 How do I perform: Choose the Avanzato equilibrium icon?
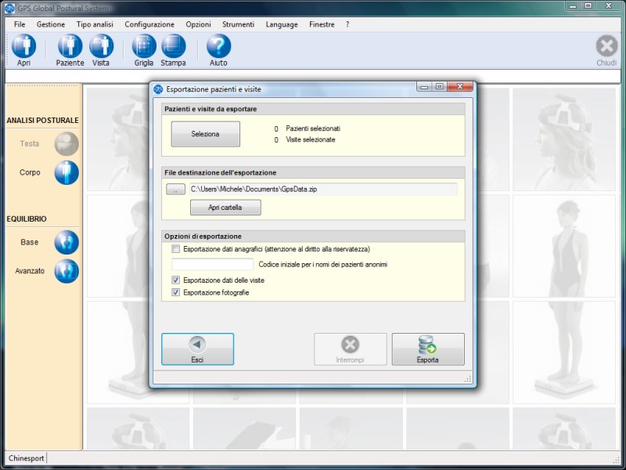pos(67,271)
